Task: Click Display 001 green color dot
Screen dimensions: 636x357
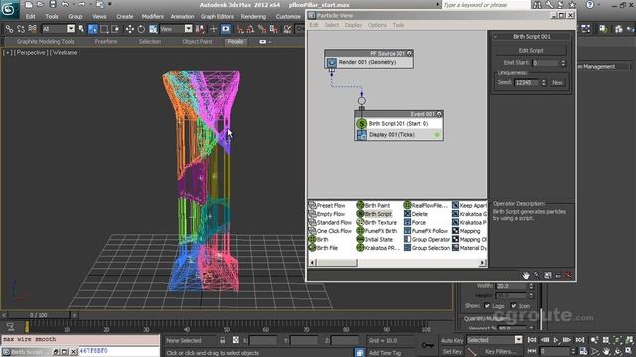Action: tap(437, 135)
